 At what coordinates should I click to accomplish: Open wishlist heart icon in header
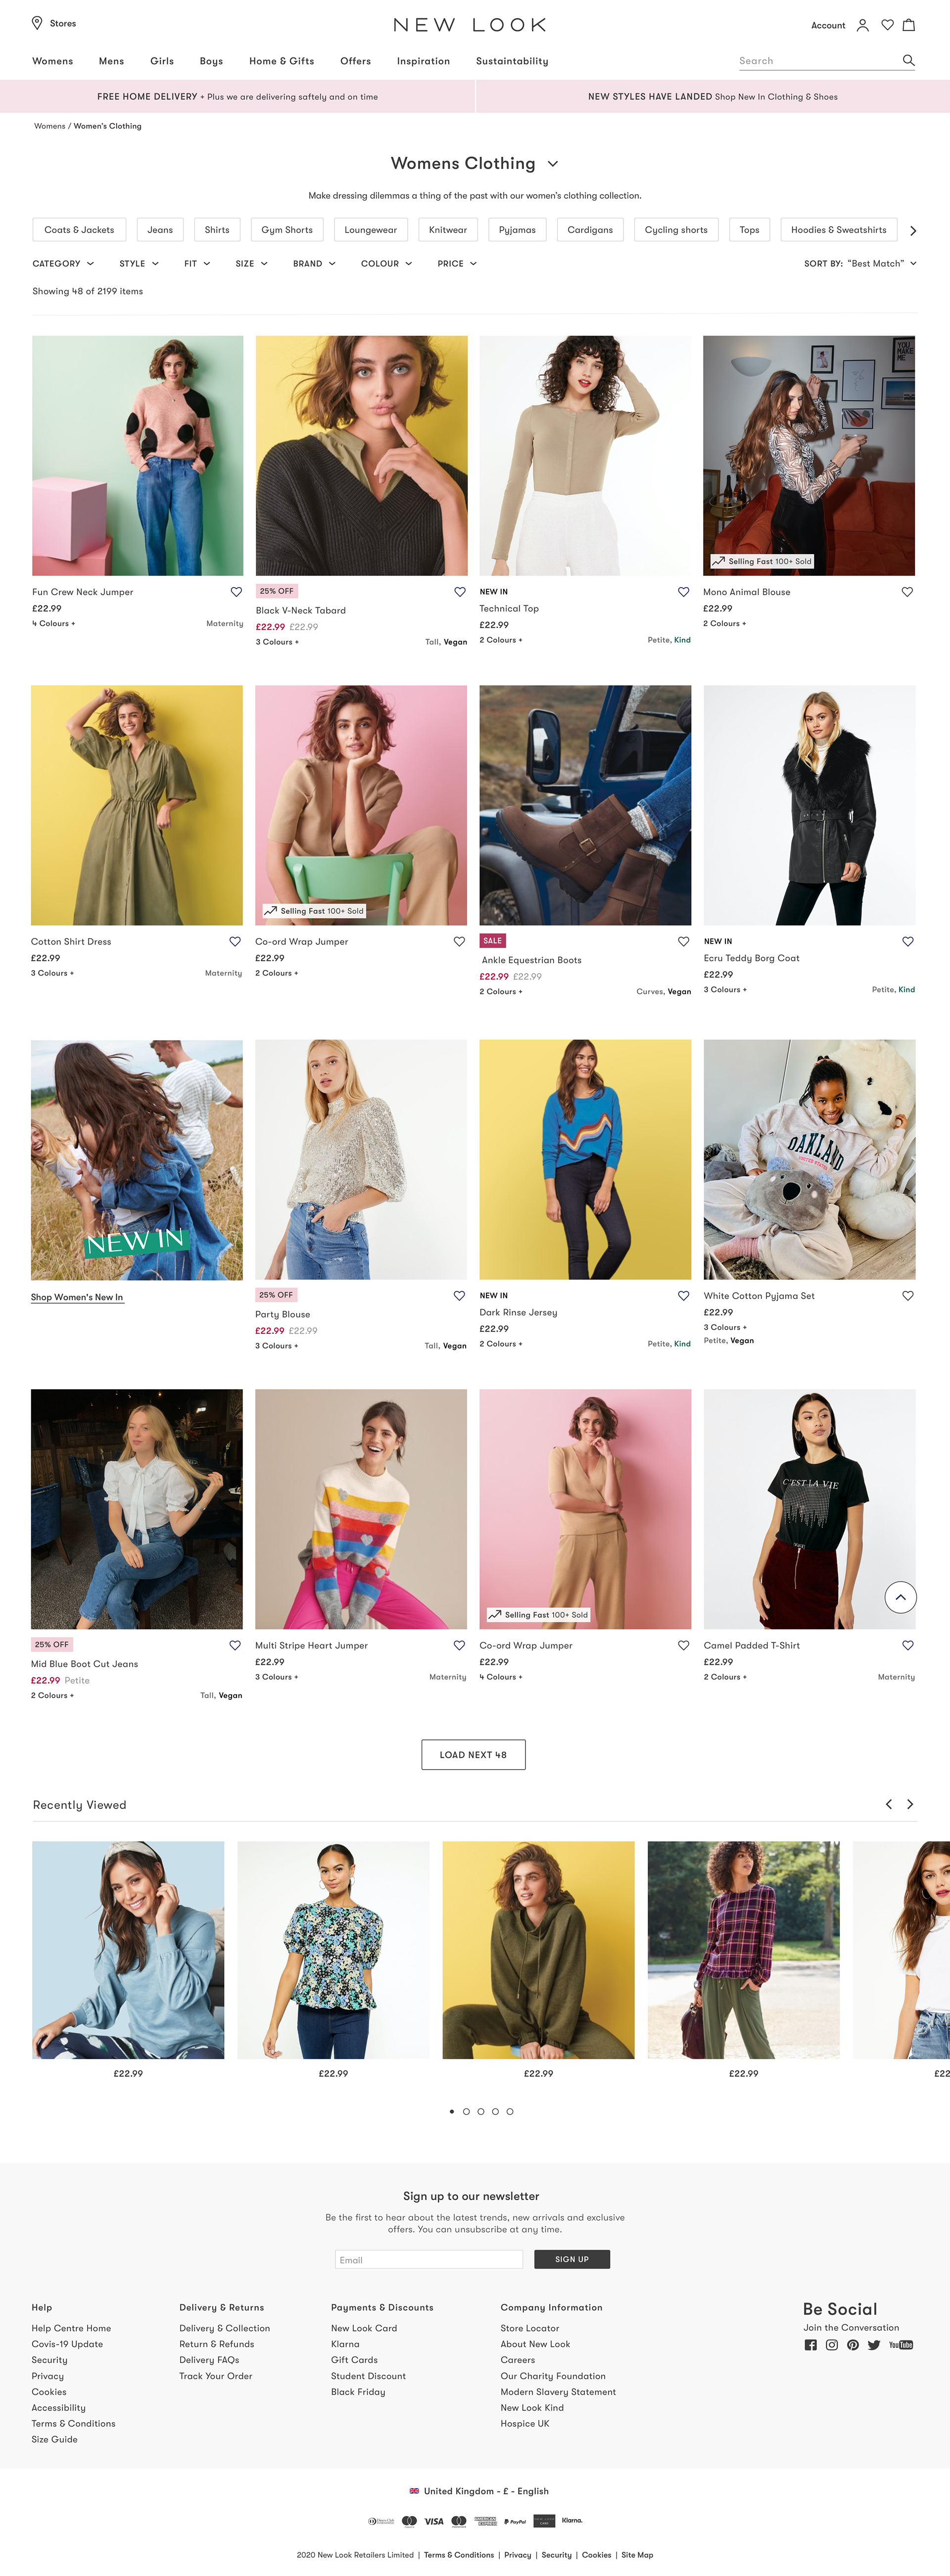pos(887,25)
